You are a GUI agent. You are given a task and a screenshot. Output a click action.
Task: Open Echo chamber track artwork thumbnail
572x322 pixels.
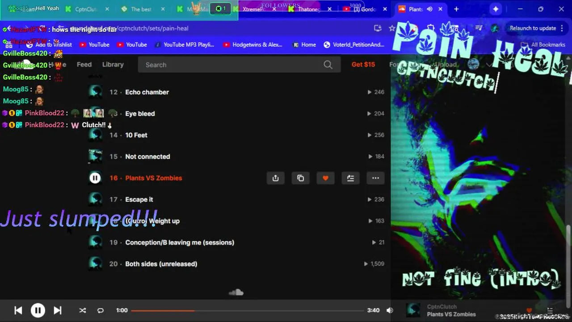tap(95, 92)
